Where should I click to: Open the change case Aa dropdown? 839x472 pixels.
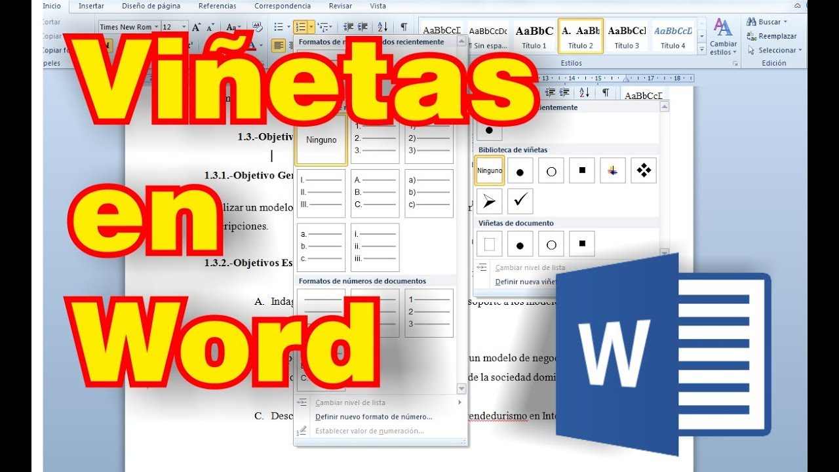(233, 28)
